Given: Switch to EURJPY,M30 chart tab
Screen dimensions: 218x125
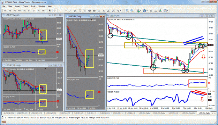Looking at the screenshot, I should [65, 113].
